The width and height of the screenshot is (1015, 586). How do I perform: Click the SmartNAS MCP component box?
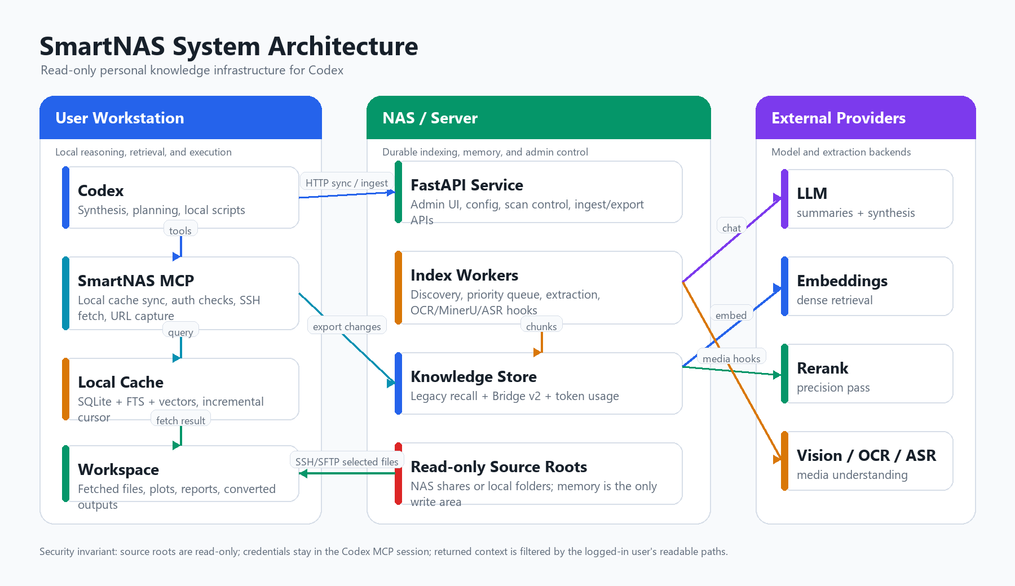coord(180,293)
